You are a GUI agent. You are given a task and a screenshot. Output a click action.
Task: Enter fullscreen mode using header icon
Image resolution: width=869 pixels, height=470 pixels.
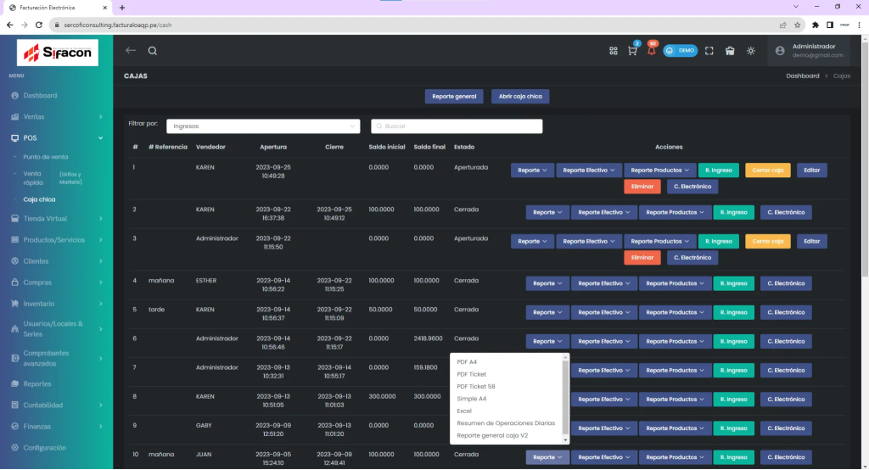pyautogui.click(x=709, y=51)
